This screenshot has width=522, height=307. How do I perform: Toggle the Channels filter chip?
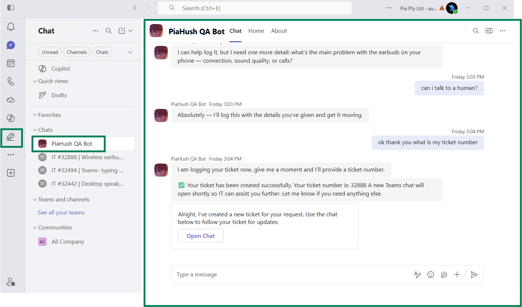pyautogui.click(x=77, y=52)
